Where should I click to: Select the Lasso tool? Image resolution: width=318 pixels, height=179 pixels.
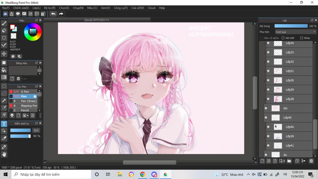coord(4,93)
